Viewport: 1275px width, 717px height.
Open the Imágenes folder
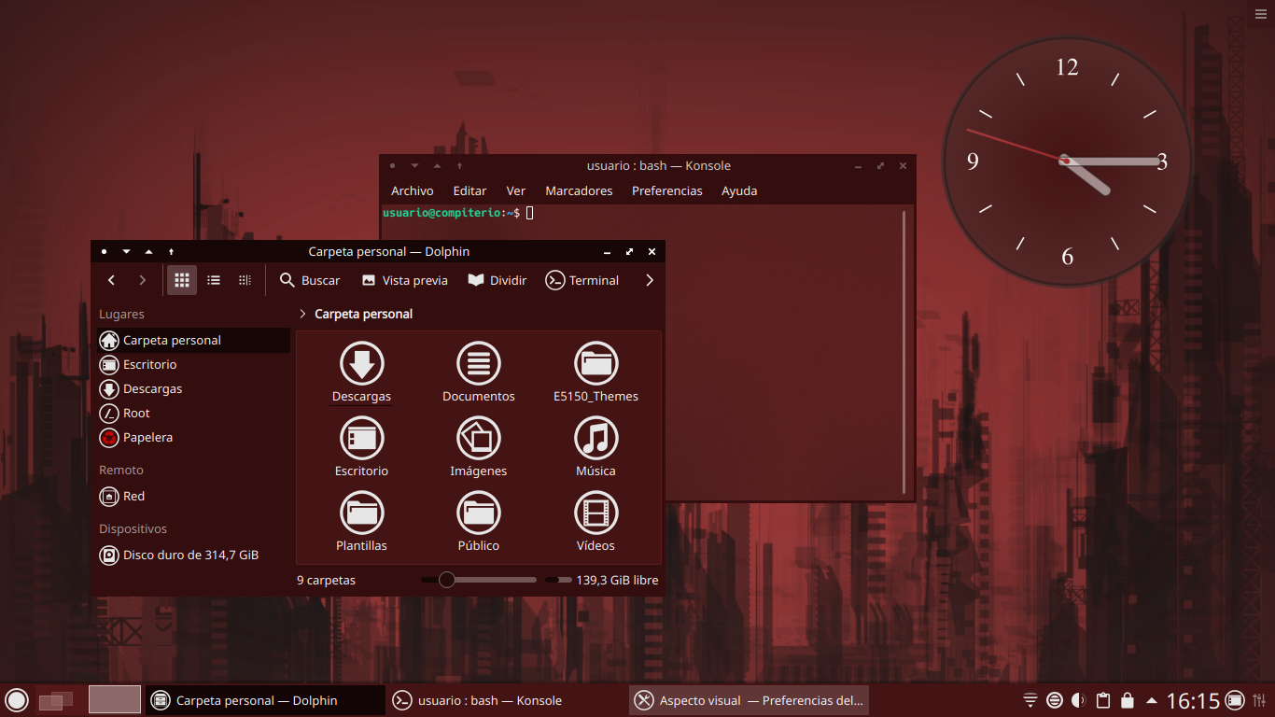coord(479,447)
